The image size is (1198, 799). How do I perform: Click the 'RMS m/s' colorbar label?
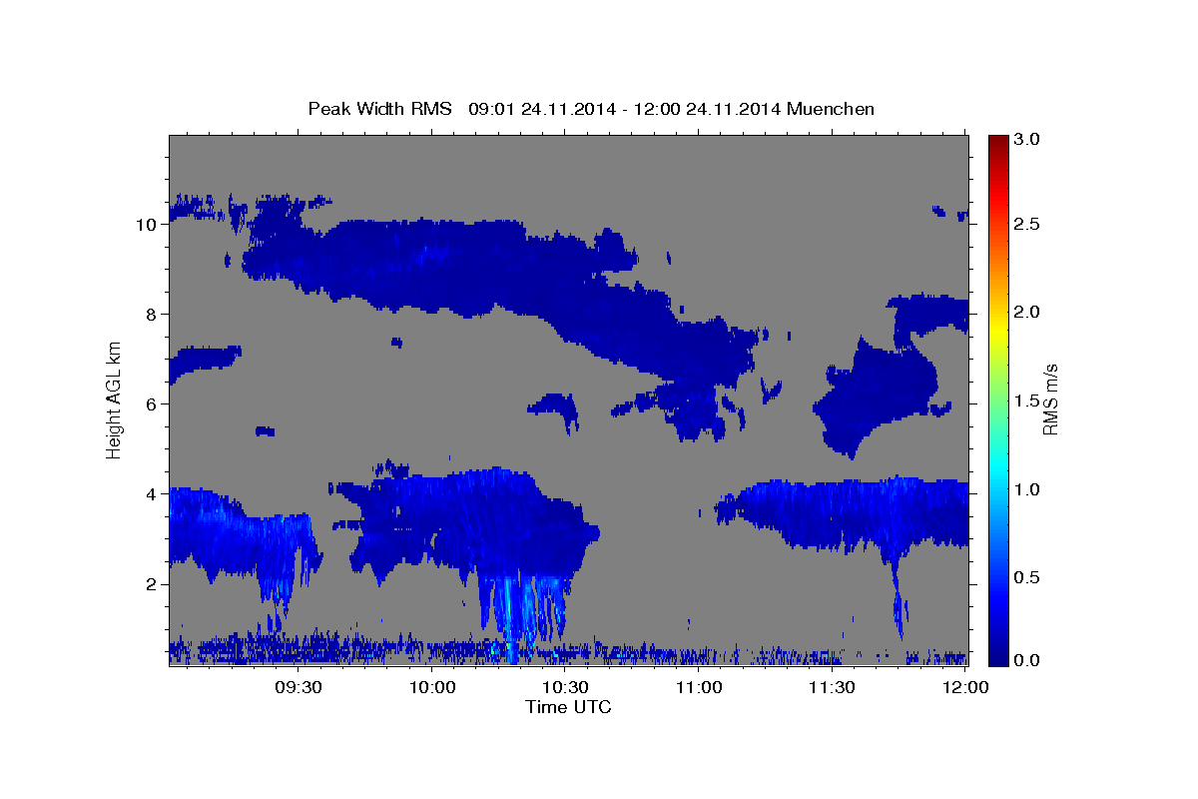tap(1050, 399)
